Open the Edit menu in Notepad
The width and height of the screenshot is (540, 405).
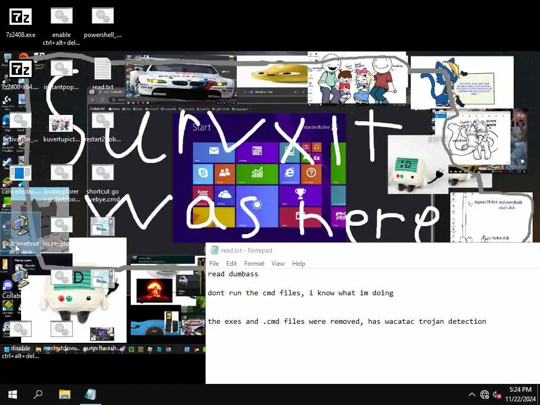point(232,264)
